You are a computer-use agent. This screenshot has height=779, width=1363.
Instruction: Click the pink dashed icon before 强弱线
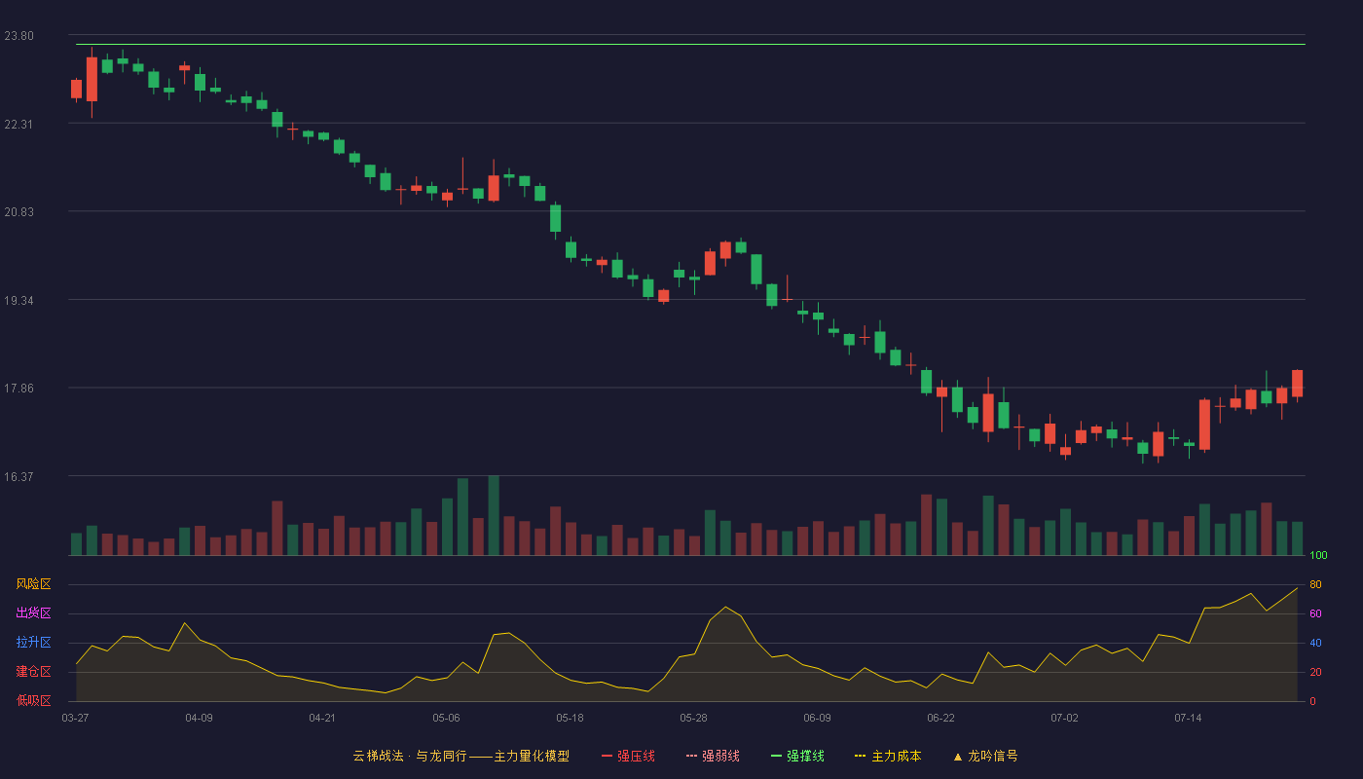point(691,756)
